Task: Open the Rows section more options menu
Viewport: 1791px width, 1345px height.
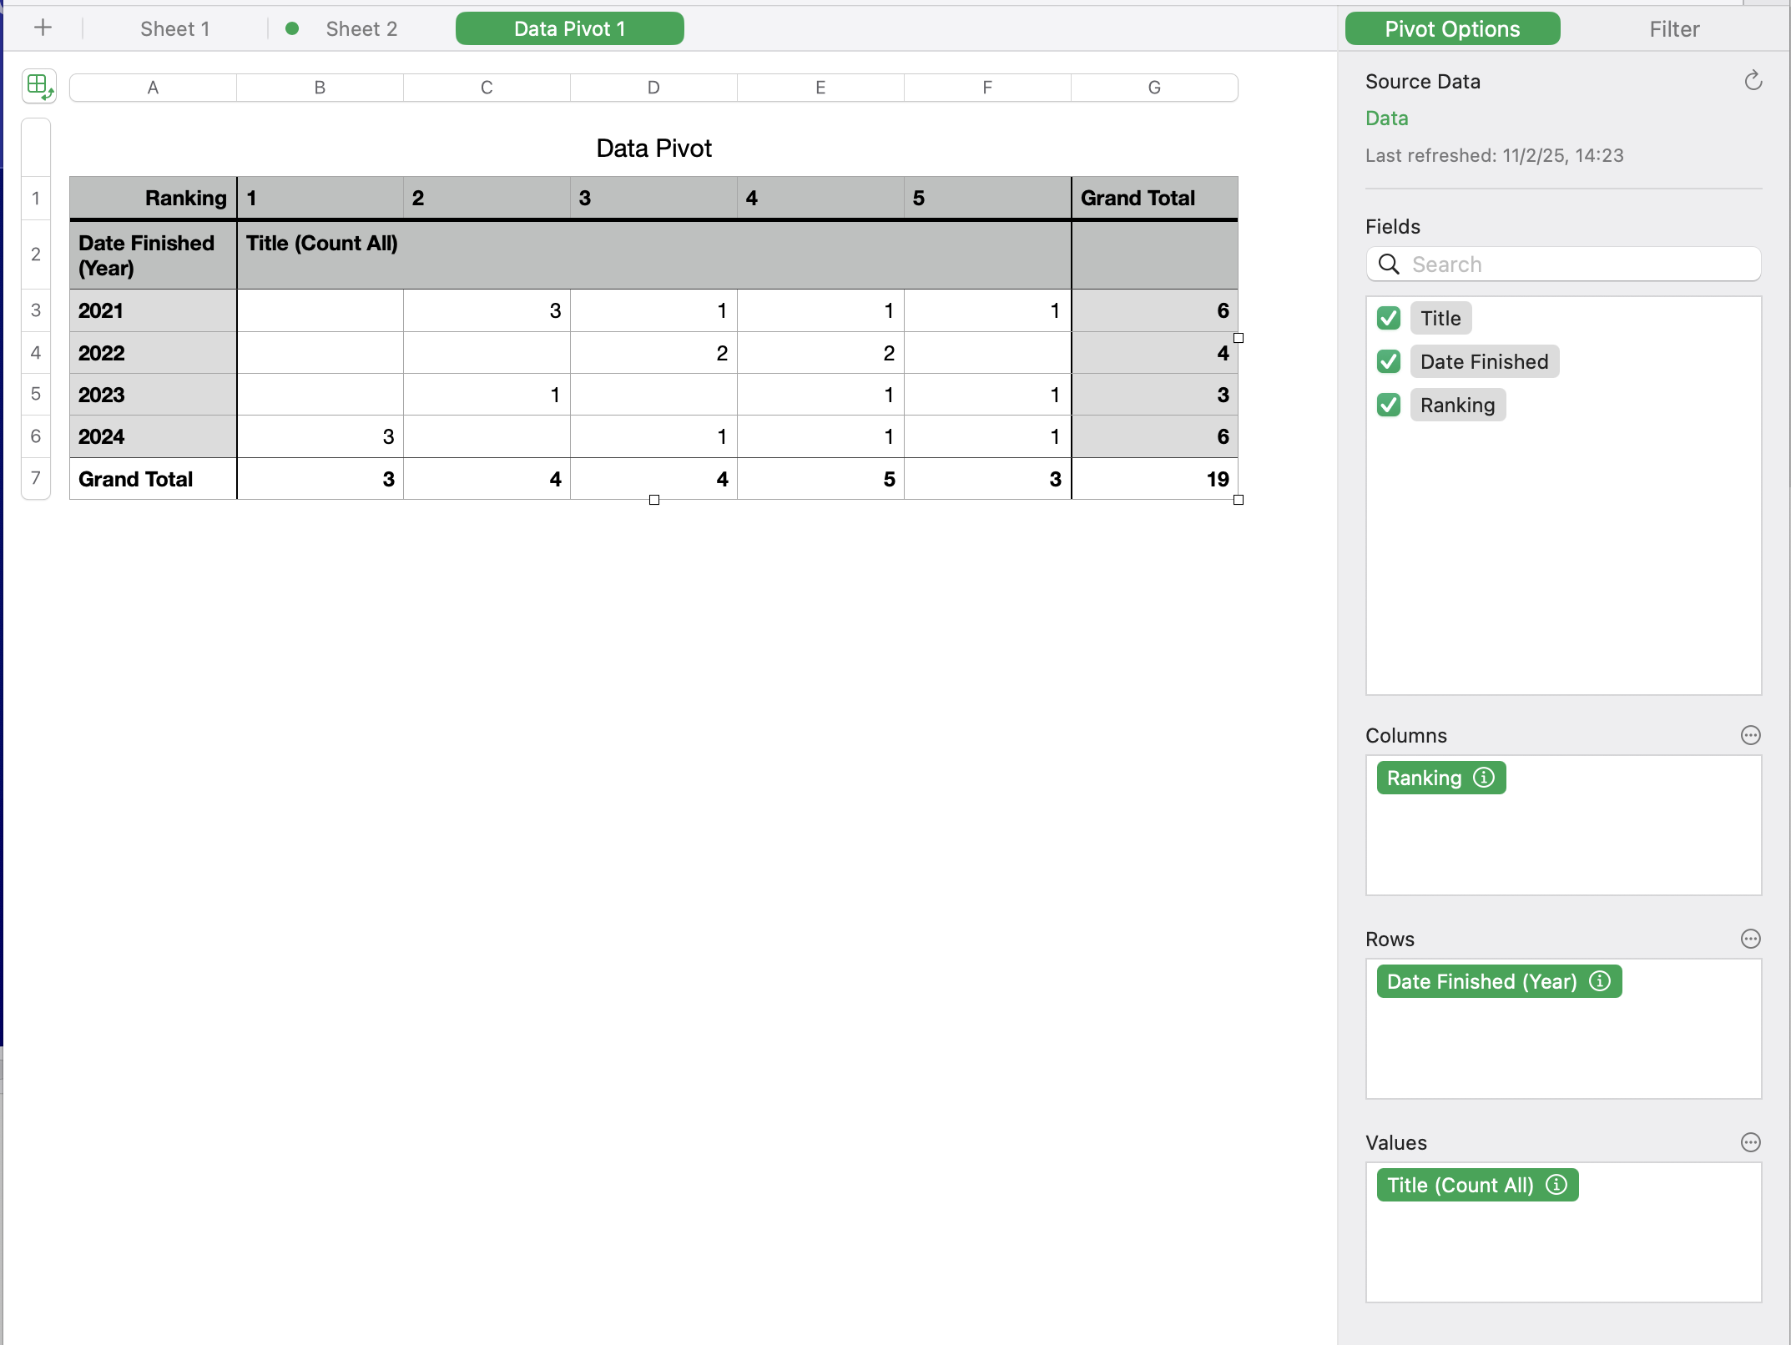Action: [x=1750, y=939]
